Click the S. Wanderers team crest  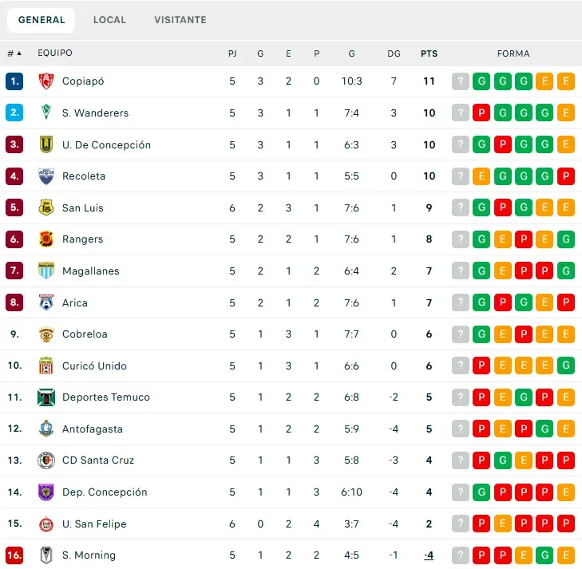[46, 113]
